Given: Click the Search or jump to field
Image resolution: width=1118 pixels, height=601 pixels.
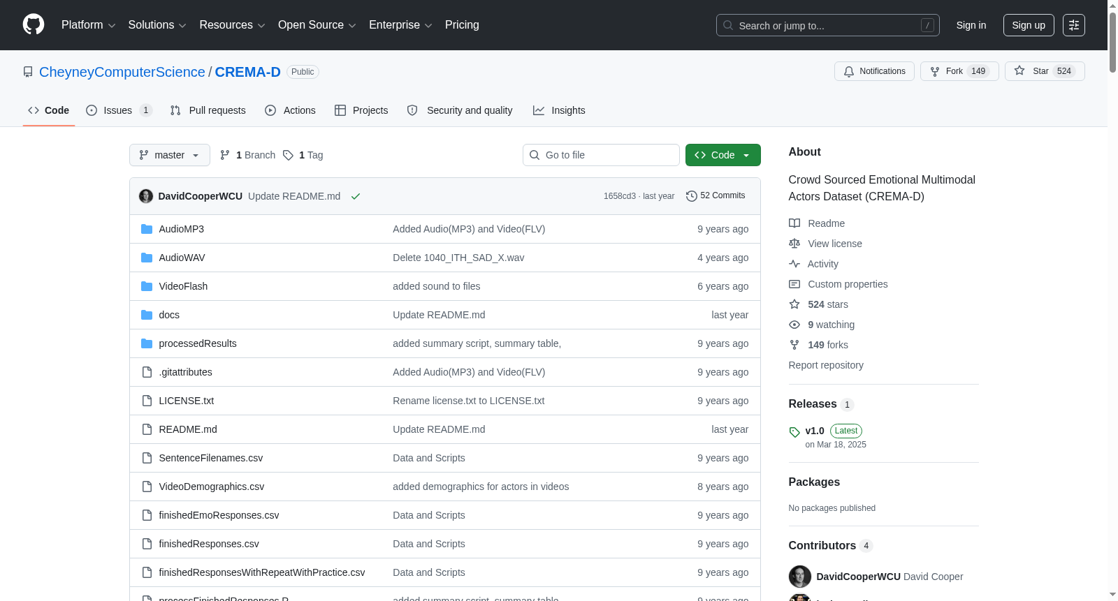Looking at the screenshot, I should (x=828, y=25).
